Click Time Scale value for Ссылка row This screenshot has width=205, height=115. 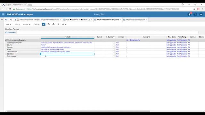tap(171, 45)
